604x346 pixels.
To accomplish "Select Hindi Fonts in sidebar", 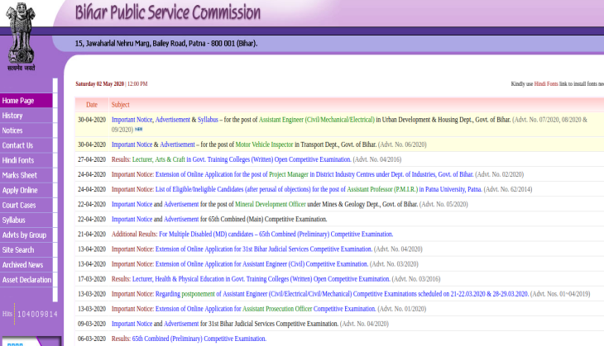I will coord(26,161).
